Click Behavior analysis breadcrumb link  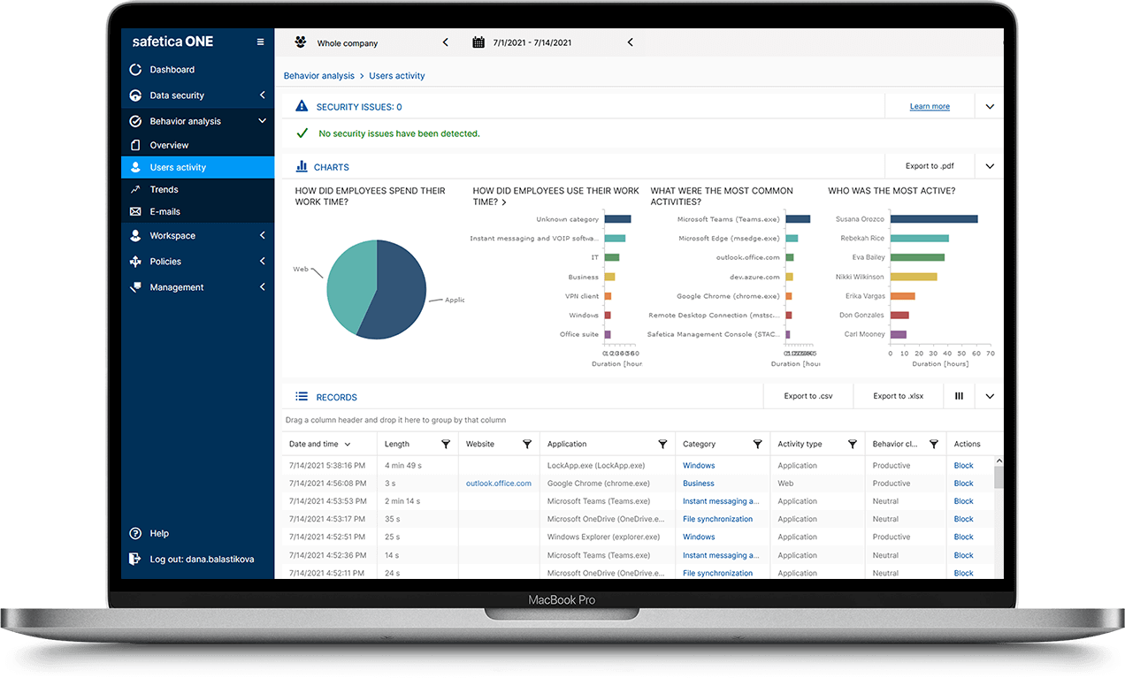pyautogui.click(x=319, y=76)
